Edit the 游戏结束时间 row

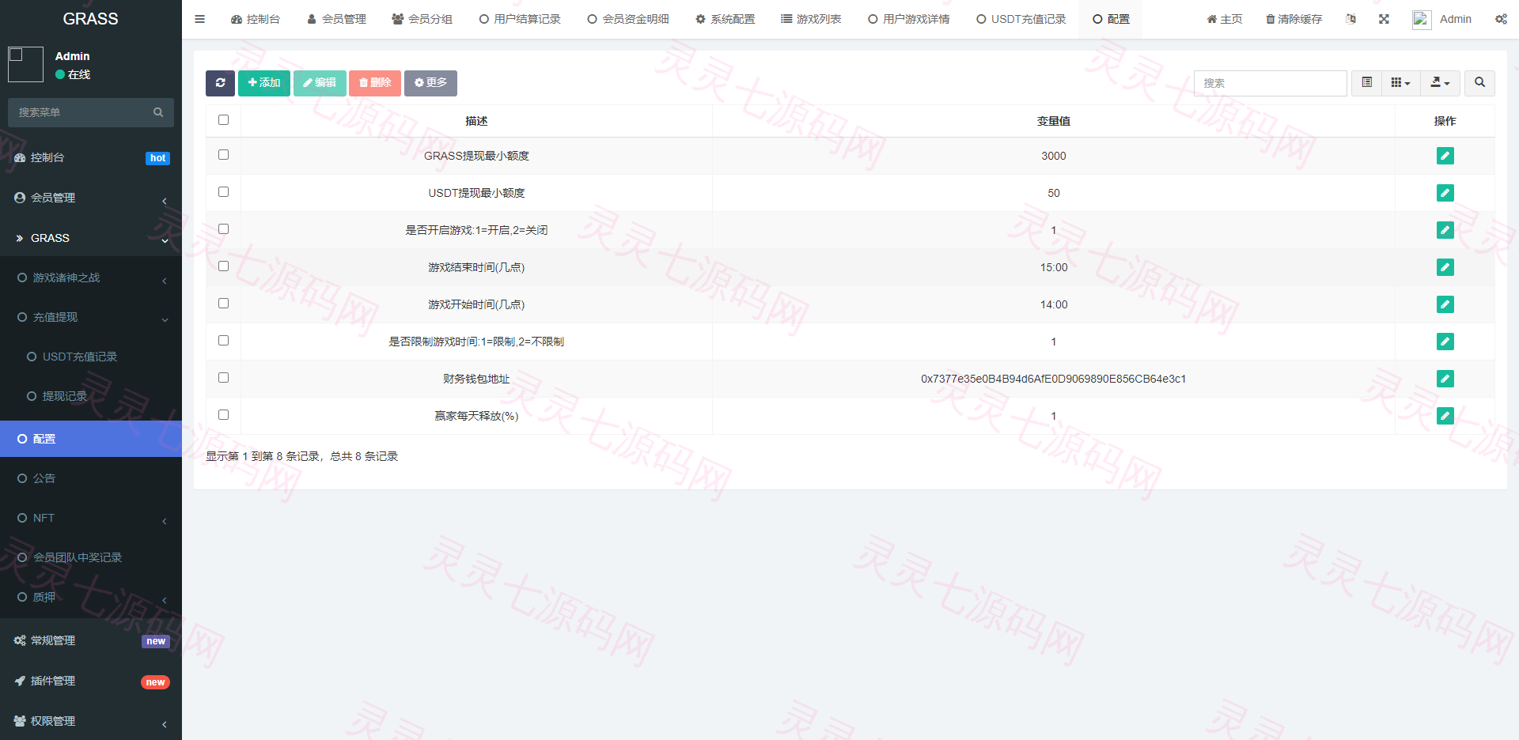(1445, 267)
